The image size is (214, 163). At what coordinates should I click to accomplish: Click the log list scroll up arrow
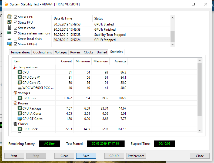point(172,18)
